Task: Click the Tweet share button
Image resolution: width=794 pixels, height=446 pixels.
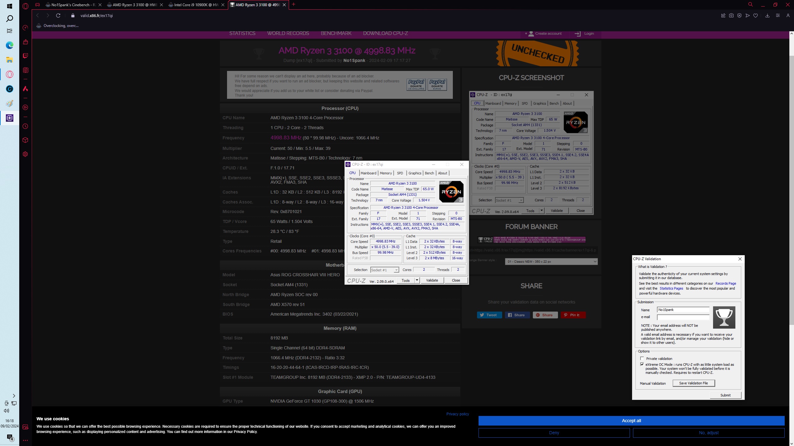Action: (x=489, y=315)
